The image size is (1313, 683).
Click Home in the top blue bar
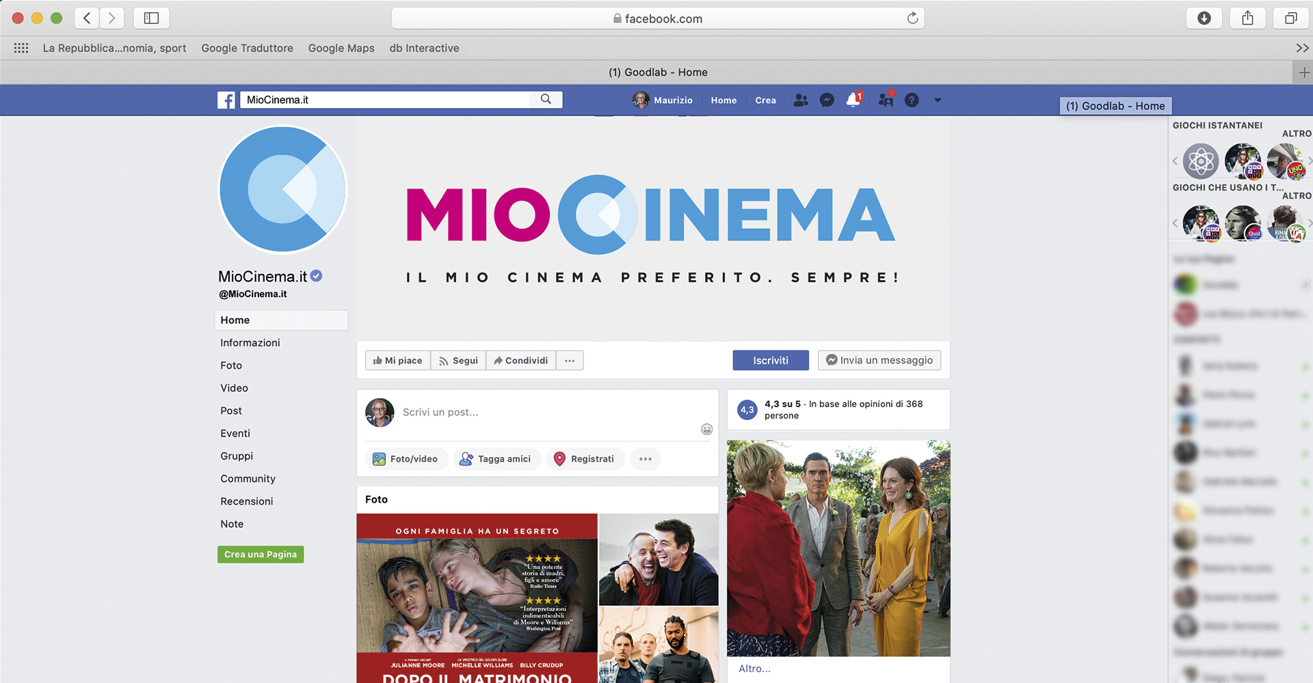[724, 100]
